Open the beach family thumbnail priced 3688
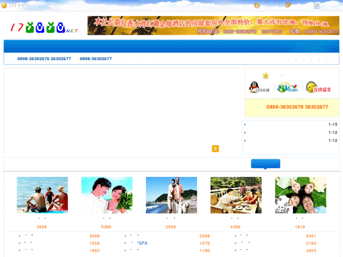This screenshot has height=257, width=343. tap(42, 195)
